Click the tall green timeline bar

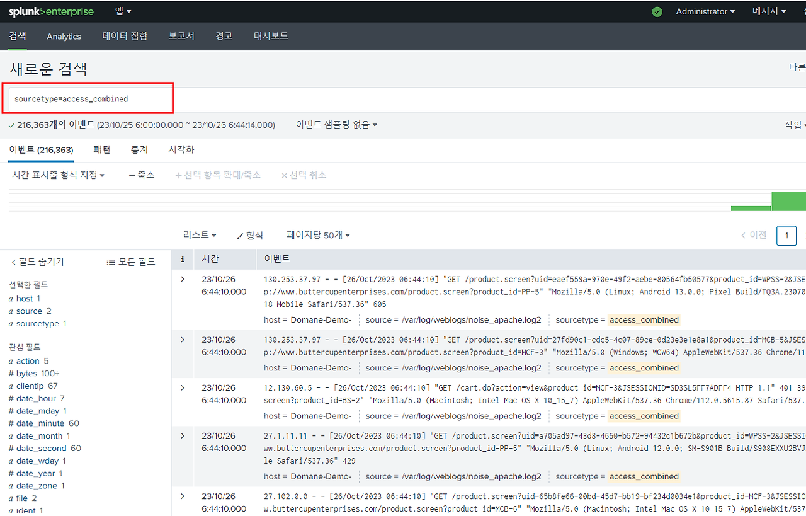(789, 201)
